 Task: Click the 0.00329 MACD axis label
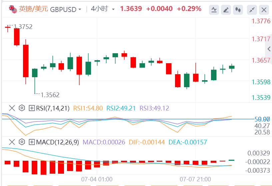pos(259,153)
